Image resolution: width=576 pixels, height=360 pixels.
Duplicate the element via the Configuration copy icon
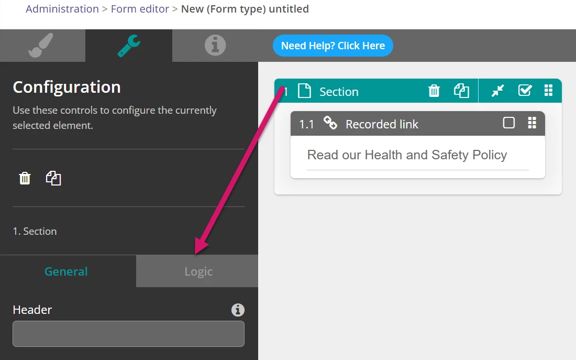pos(53,178)
